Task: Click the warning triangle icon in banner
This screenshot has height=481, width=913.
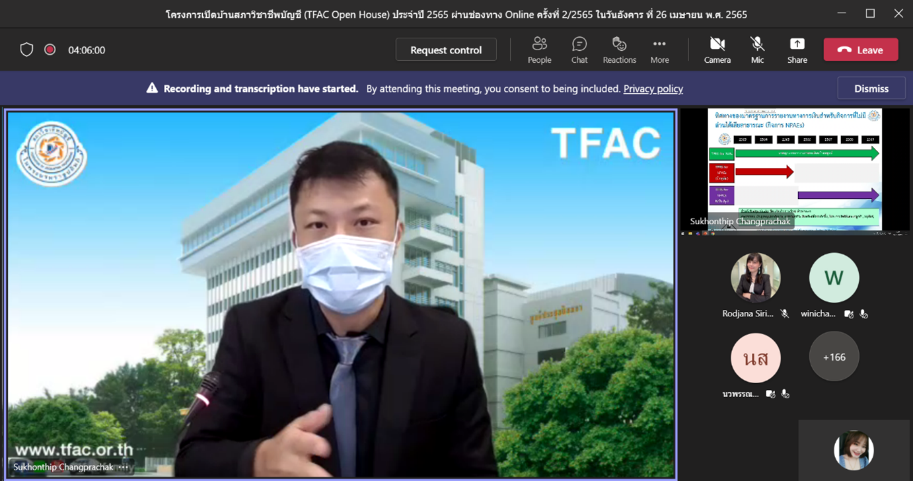Action: click(x=152, y=88)
